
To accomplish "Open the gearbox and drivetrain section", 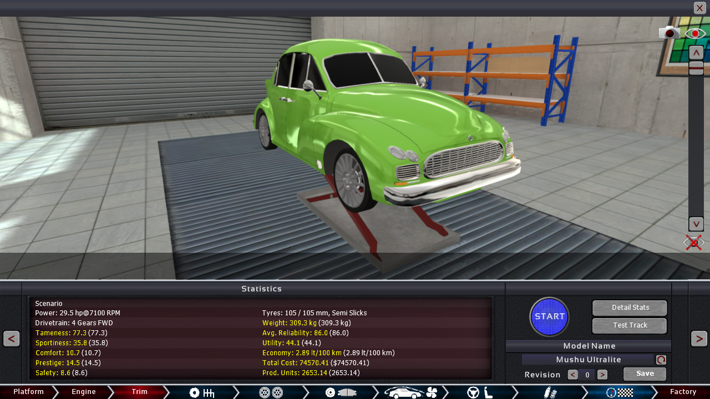I will click(x=201, y=392).
